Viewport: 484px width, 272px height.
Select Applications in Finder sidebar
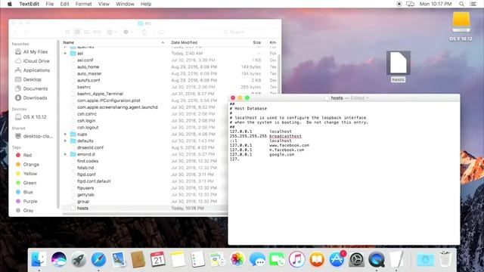tap(33, 70)
